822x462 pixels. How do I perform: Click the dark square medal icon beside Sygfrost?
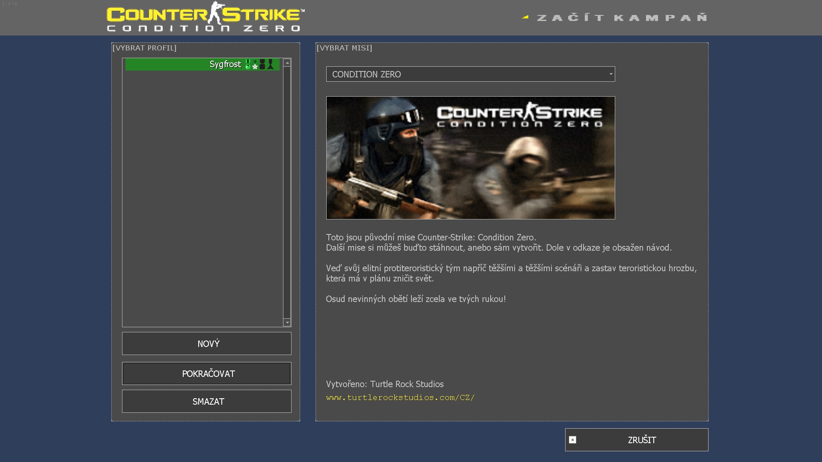262,65
